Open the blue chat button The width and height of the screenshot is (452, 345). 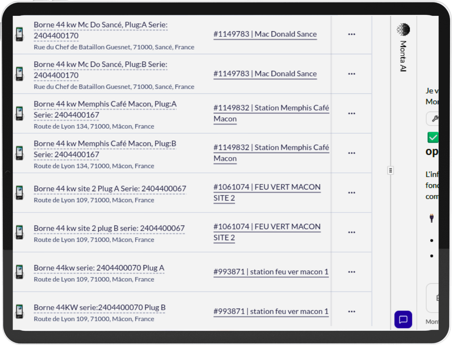pyautogui.click(x=403, y=319)
